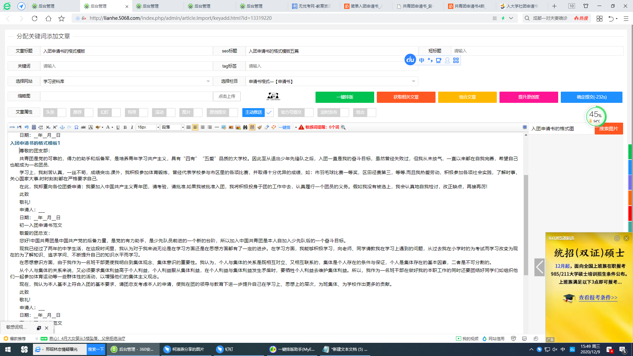The height and width of the screenshot is (356, 633).
Task: Toggle italic formatting in the editor
Action: click(132, 127)
